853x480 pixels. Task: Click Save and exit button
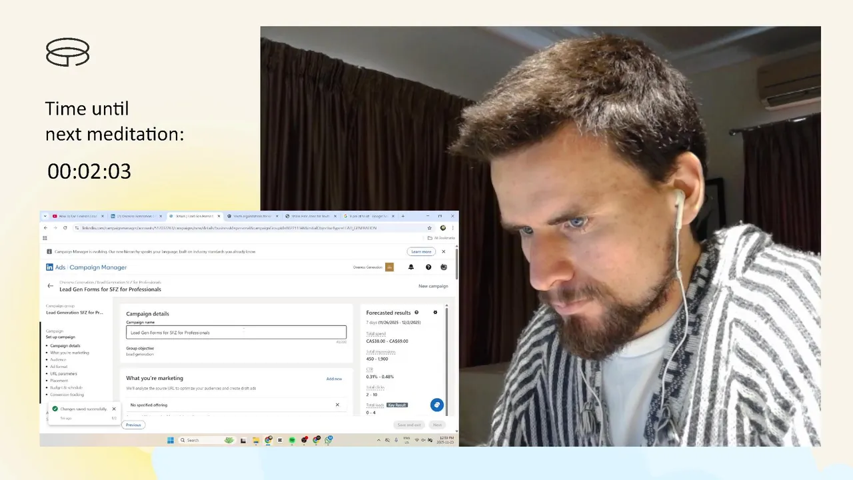coord(409,425)
